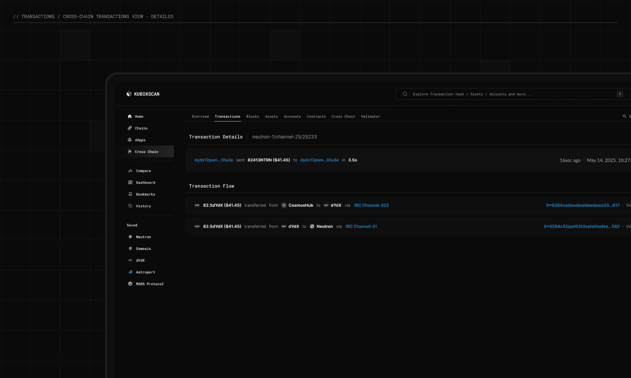Viewport: 631px width, 378px height.
Task: Open the Dashboard sidebar icon
Action: (130, 182)
